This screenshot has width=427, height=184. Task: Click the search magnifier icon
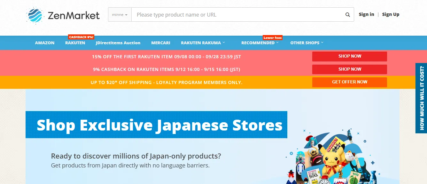pos(347,15)
